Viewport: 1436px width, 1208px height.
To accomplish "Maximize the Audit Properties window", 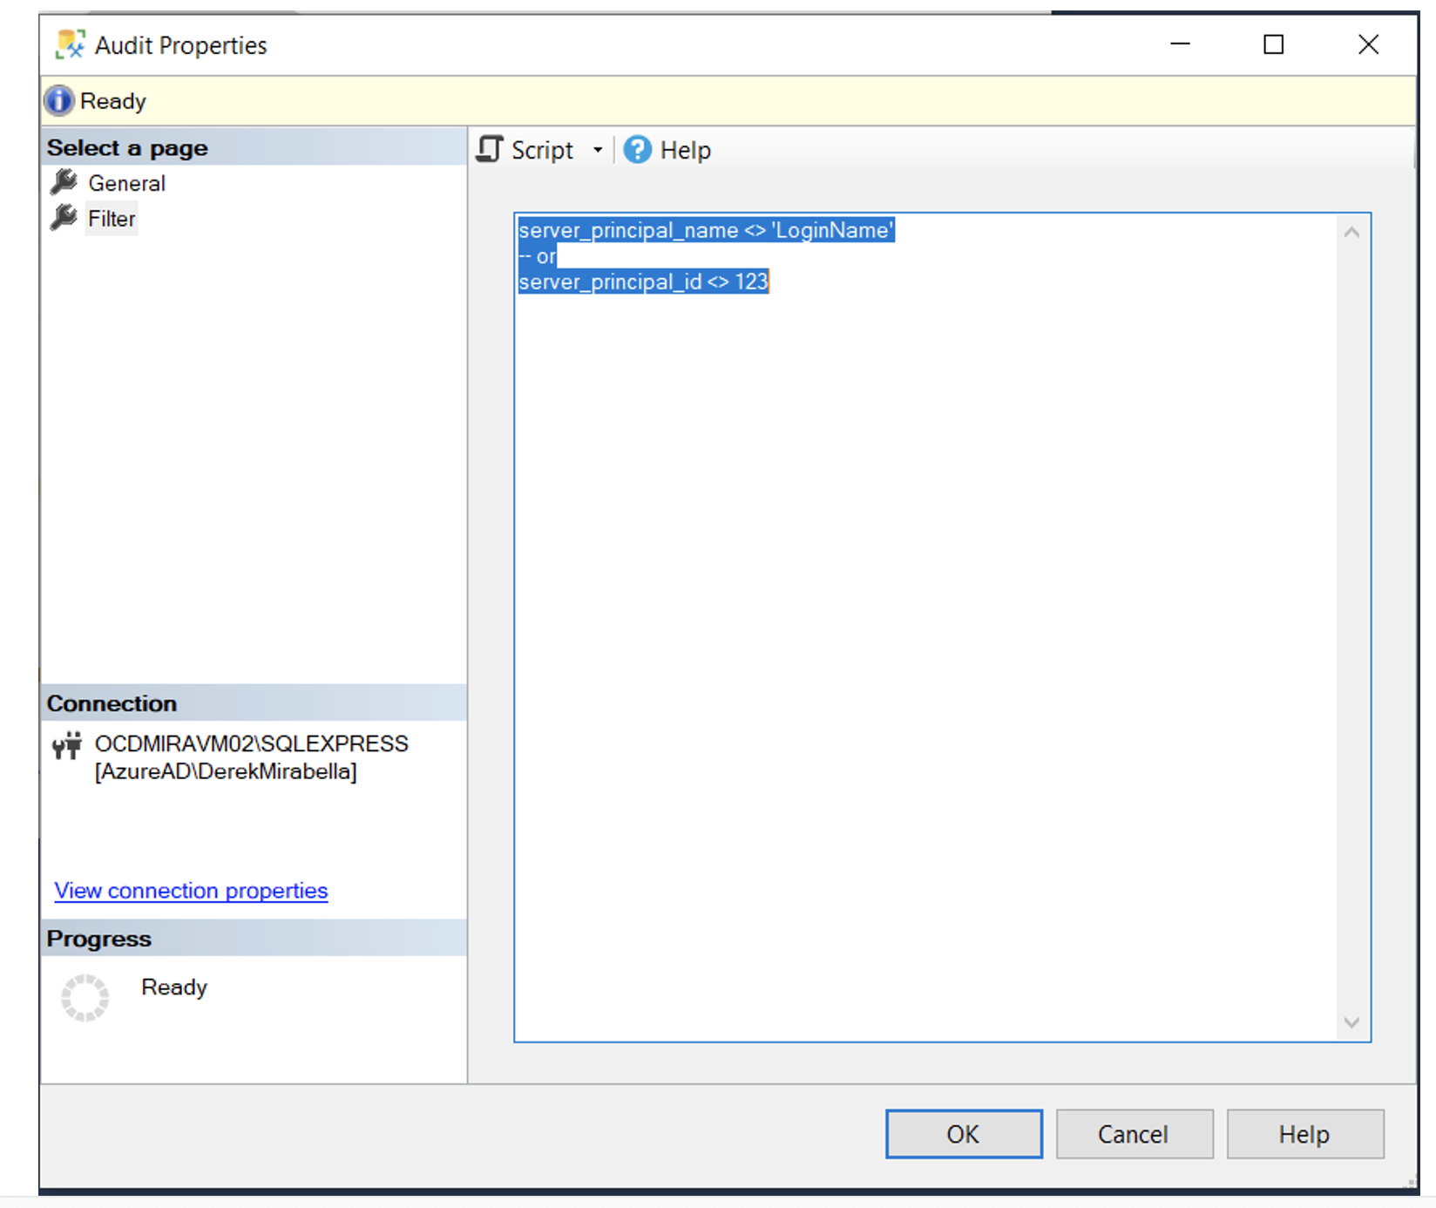I will click(1273, 44).
